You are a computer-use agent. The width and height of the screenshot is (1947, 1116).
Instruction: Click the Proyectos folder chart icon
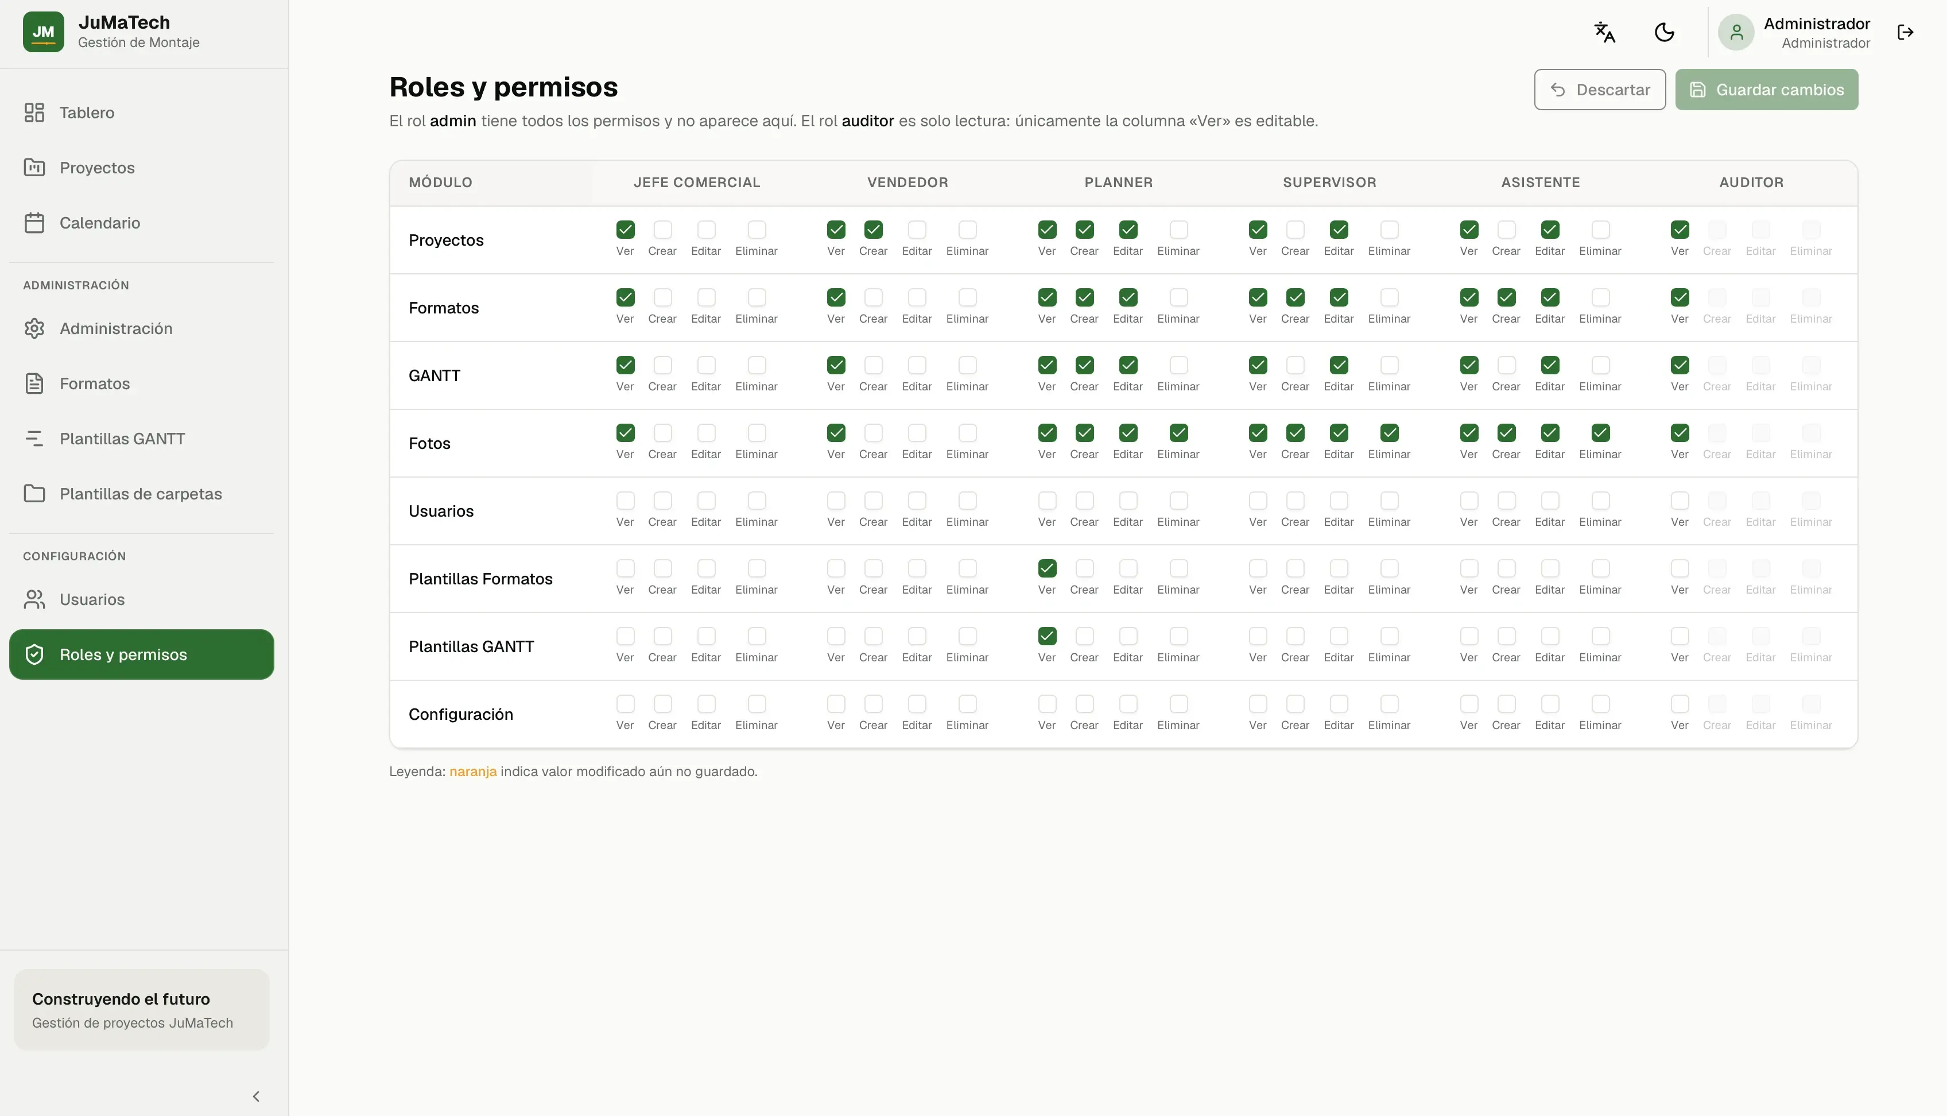coord(34,168)
